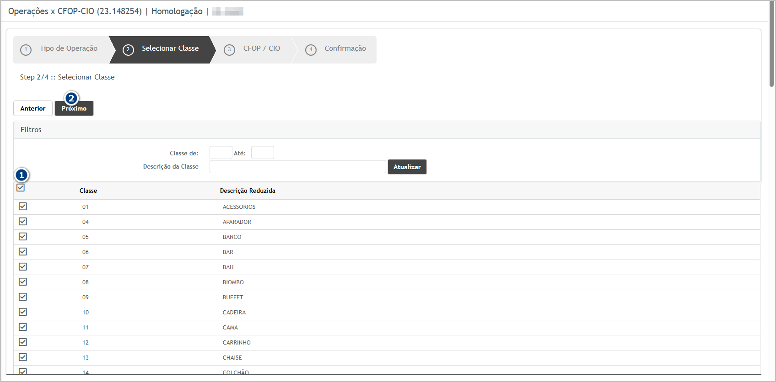776x382 pixels.
Task: Select the Selecionar Classe wizard step
Action: pyautogui.click(x=162, y=49)
